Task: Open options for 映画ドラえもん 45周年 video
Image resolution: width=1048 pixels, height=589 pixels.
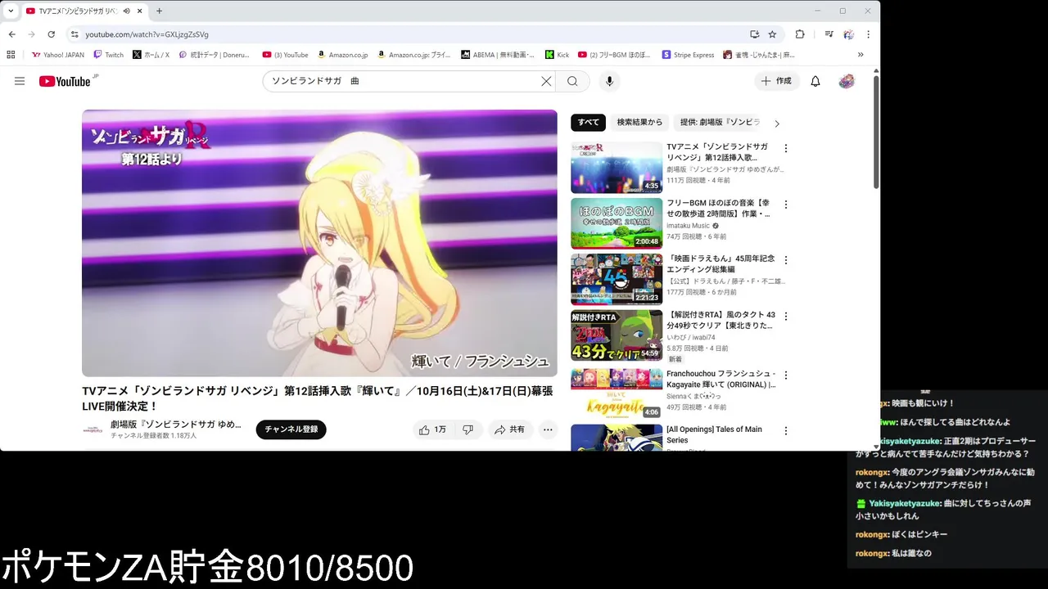Action: (x=786, y=260)
